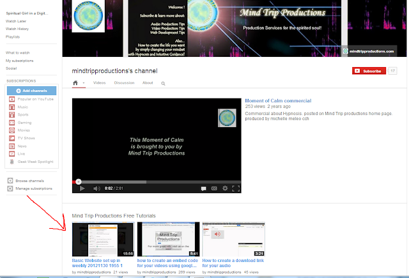Open Basic Website set up in weebly title
Image resolution: width=409 pixels, height=278 pixels.
(97, 263)
